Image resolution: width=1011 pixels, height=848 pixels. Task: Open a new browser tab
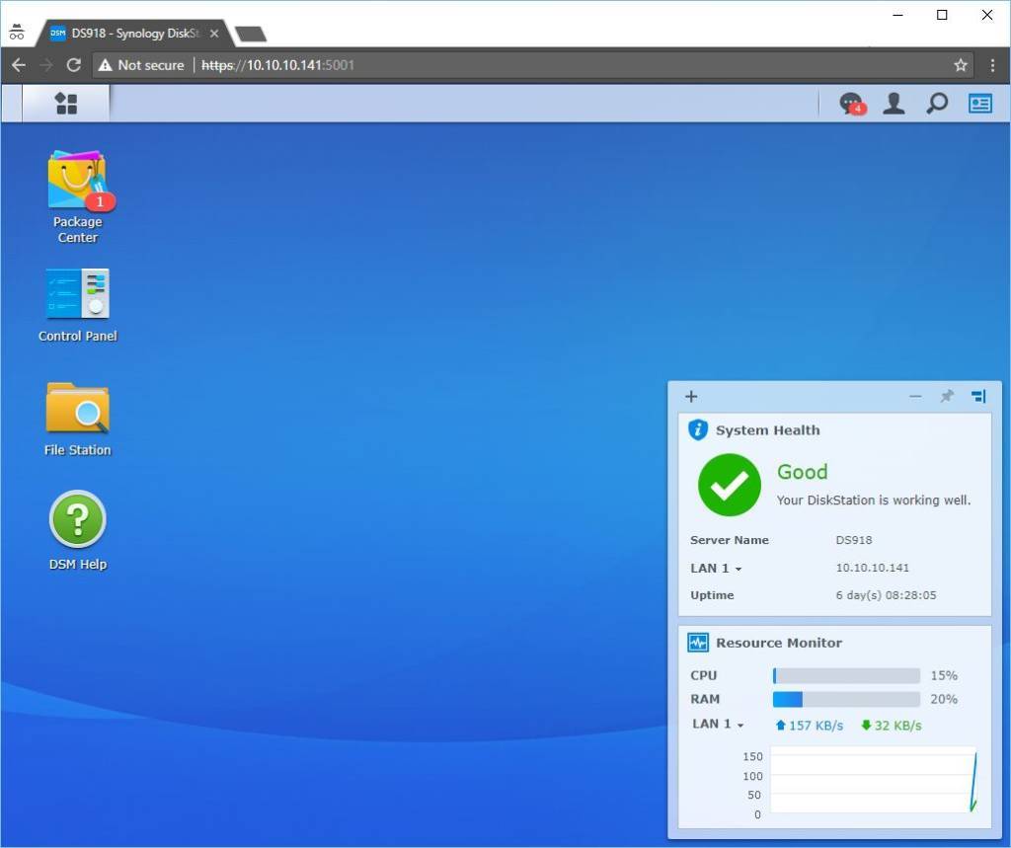click(x=251, y=34)
